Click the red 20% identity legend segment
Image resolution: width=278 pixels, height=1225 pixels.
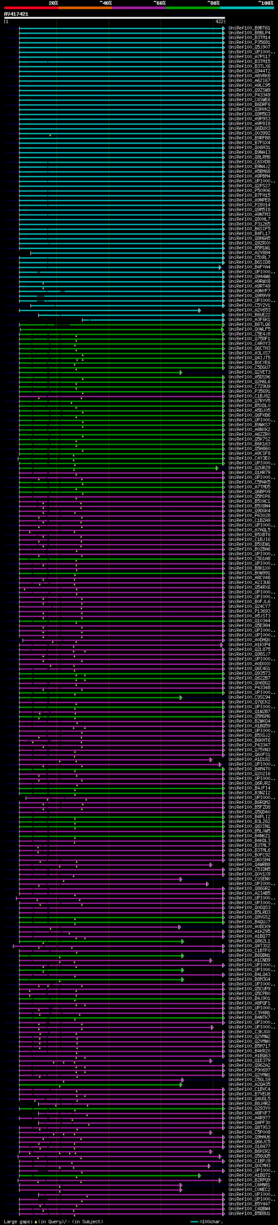(x=31, y=8)
